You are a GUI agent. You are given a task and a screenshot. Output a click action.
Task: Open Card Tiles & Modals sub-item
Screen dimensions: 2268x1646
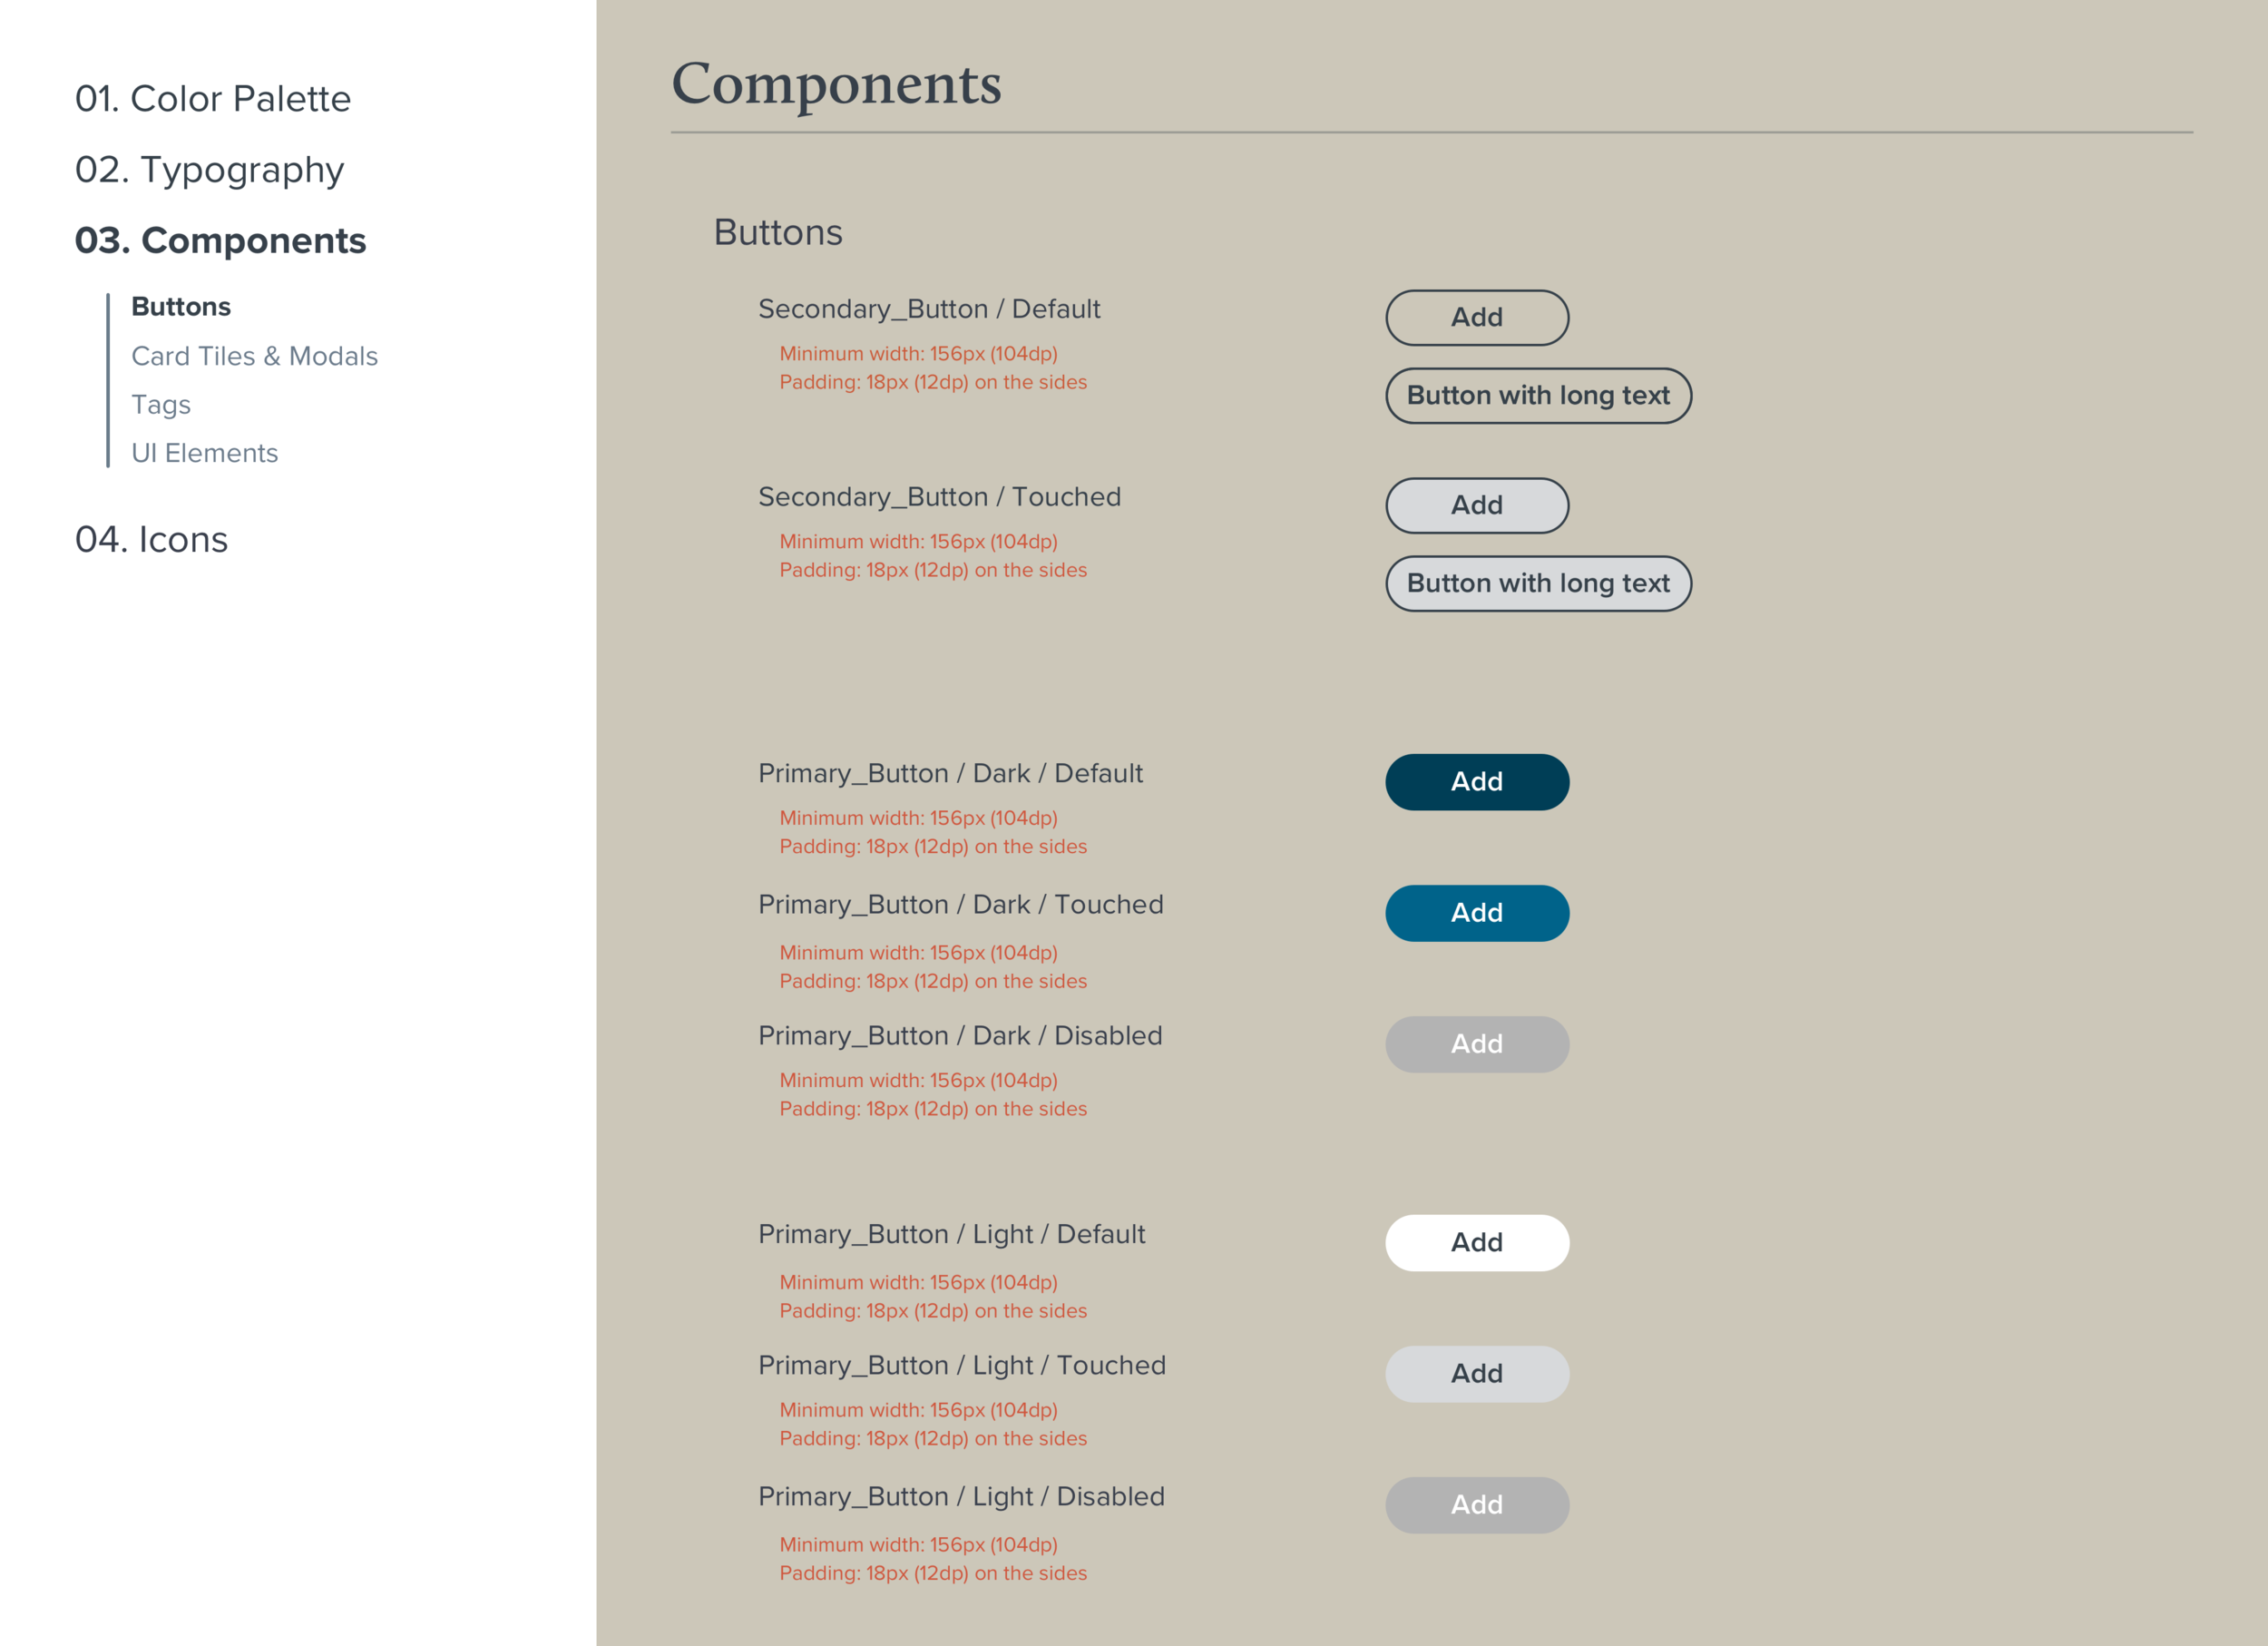click(x=254, y=356)
